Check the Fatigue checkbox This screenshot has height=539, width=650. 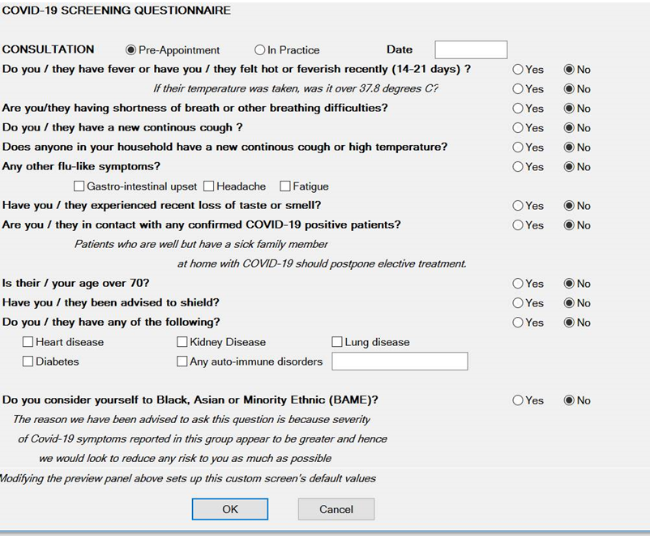285,186
